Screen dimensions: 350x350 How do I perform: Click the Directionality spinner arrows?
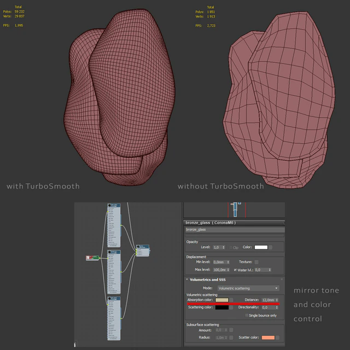[x=277, y=307]
